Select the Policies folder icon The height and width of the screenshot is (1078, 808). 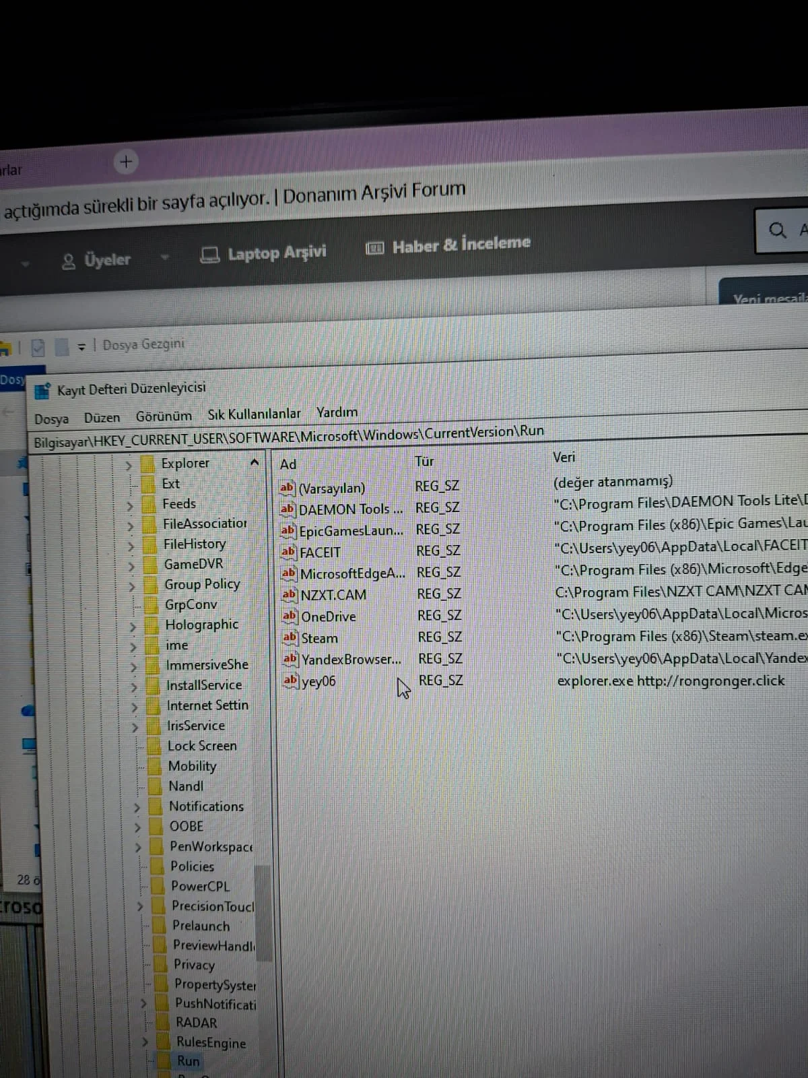click(158, 866)
